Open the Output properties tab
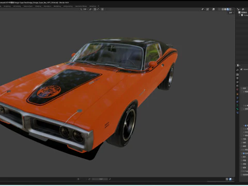Image resolution: width=248 pixels, height=186 pixels. (x=237, y=79)
